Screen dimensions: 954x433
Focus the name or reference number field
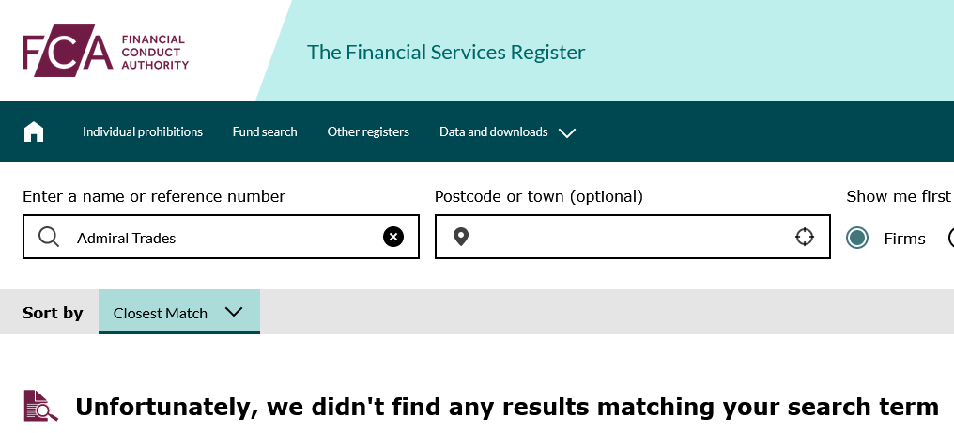click(221, 237)
